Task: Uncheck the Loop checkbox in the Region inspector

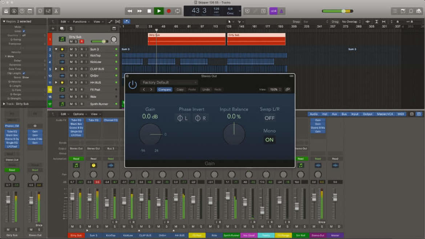Action: 24,31
